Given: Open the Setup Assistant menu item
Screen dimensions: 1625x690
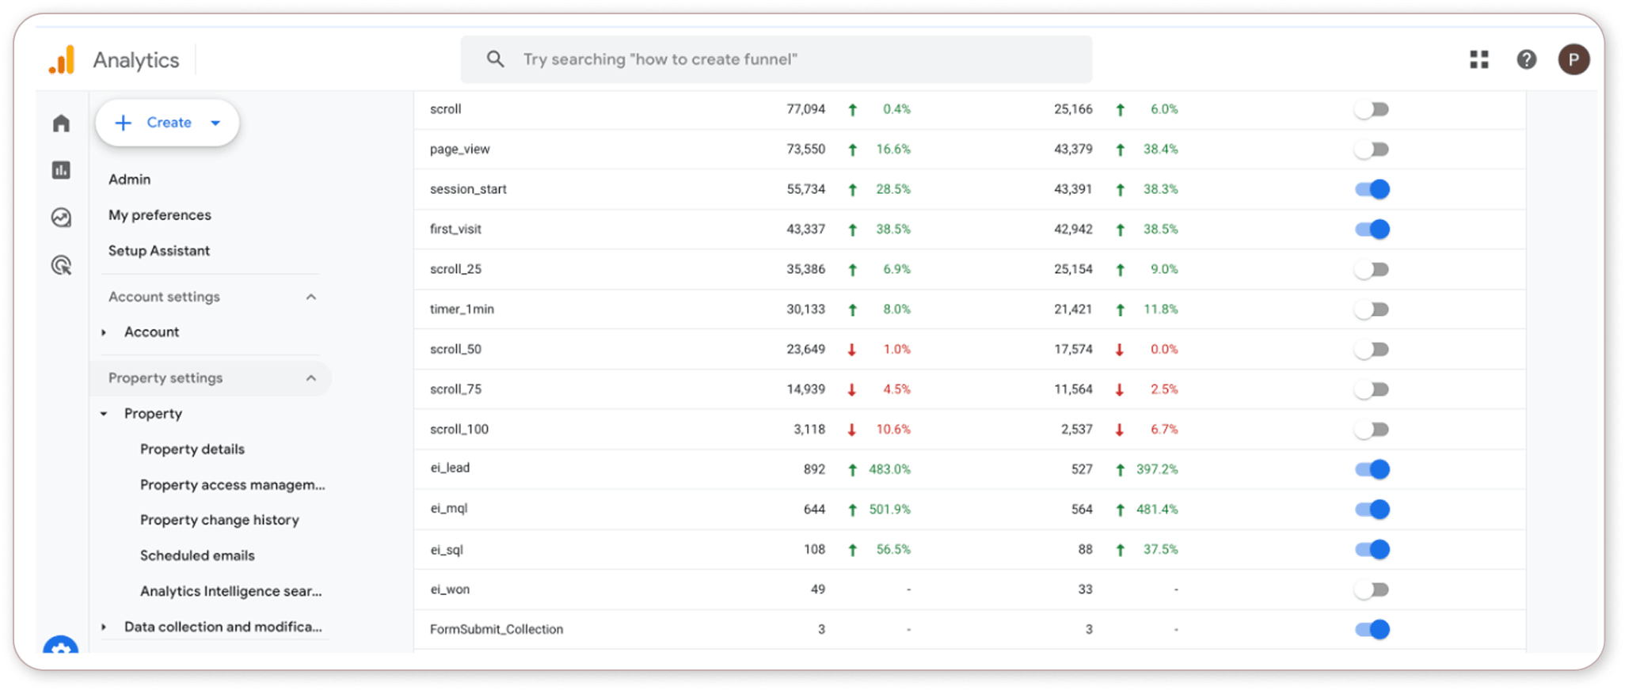Looking at the screenshot, I should (159, 251).
